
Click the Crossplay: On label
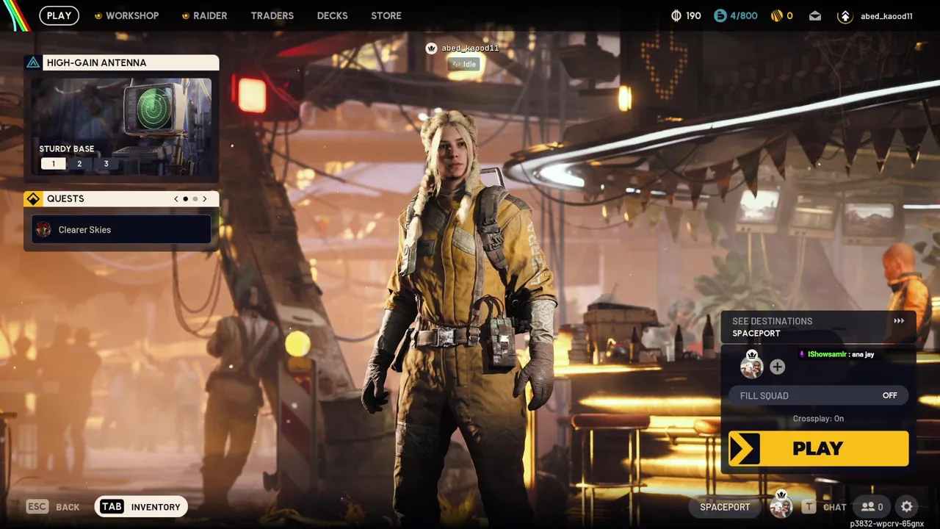tap(818, 419)
